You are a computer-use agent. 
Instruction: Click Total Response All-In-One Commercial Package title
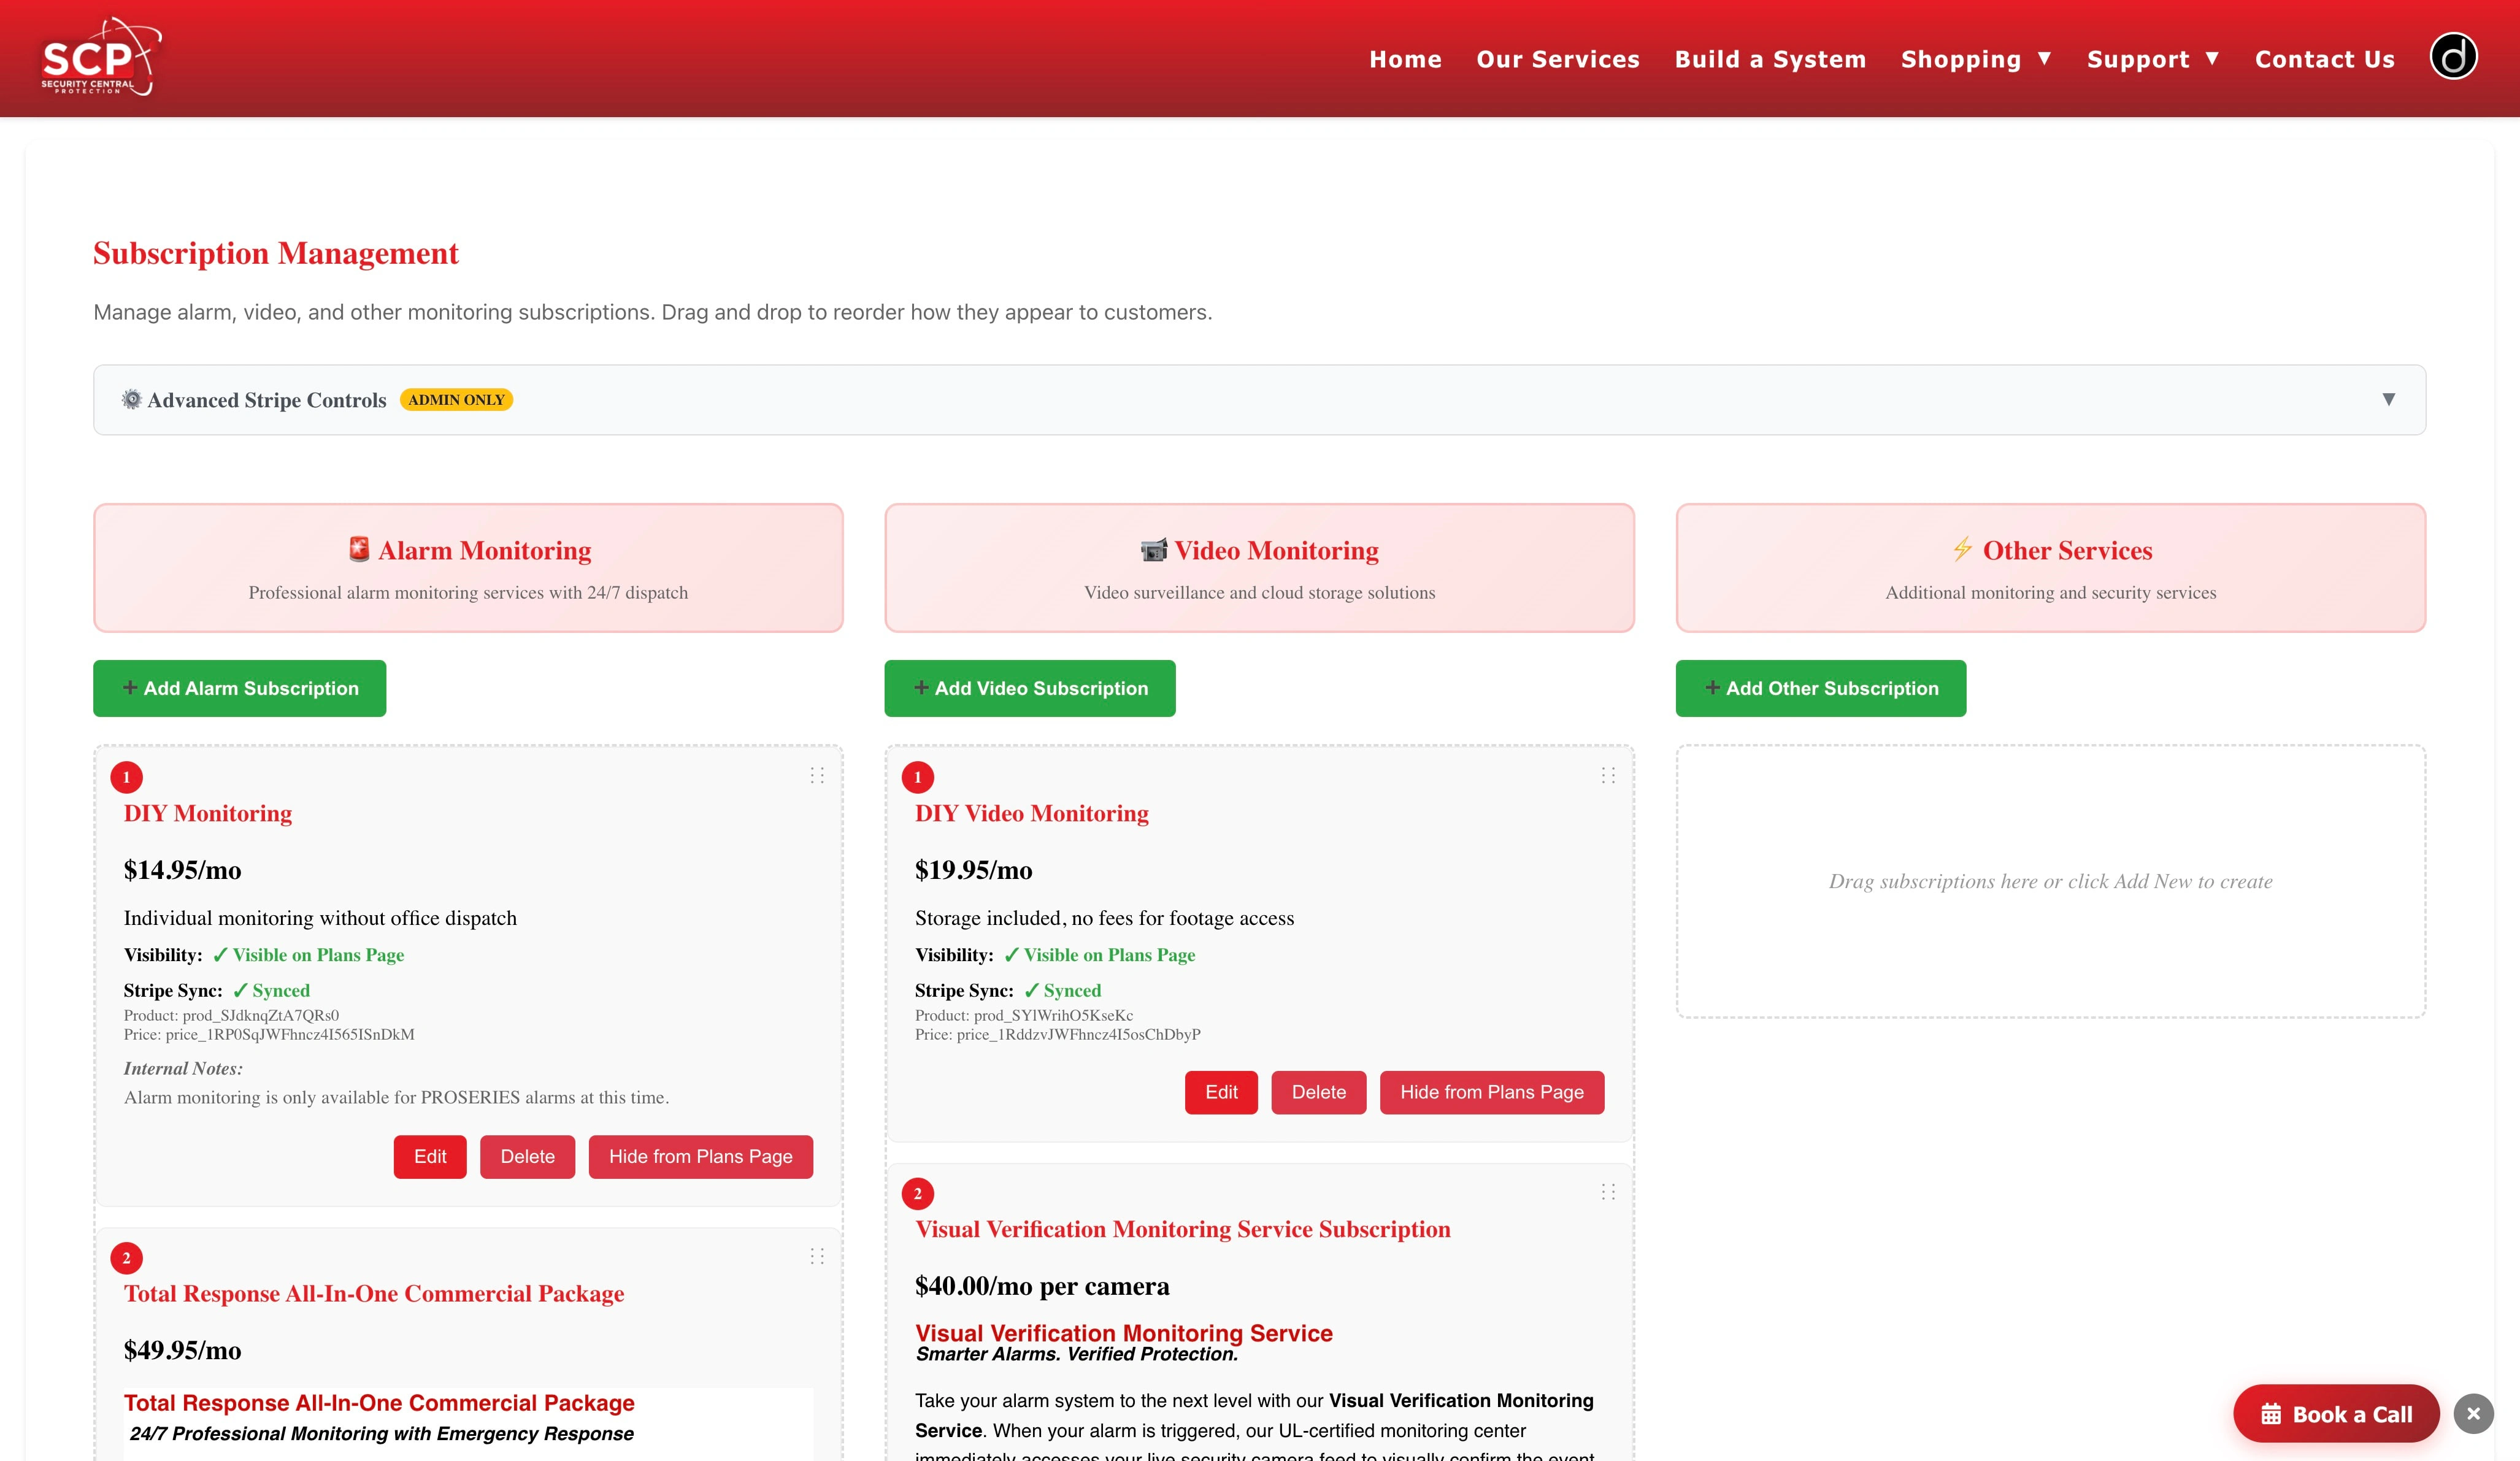pos(374,1293)
